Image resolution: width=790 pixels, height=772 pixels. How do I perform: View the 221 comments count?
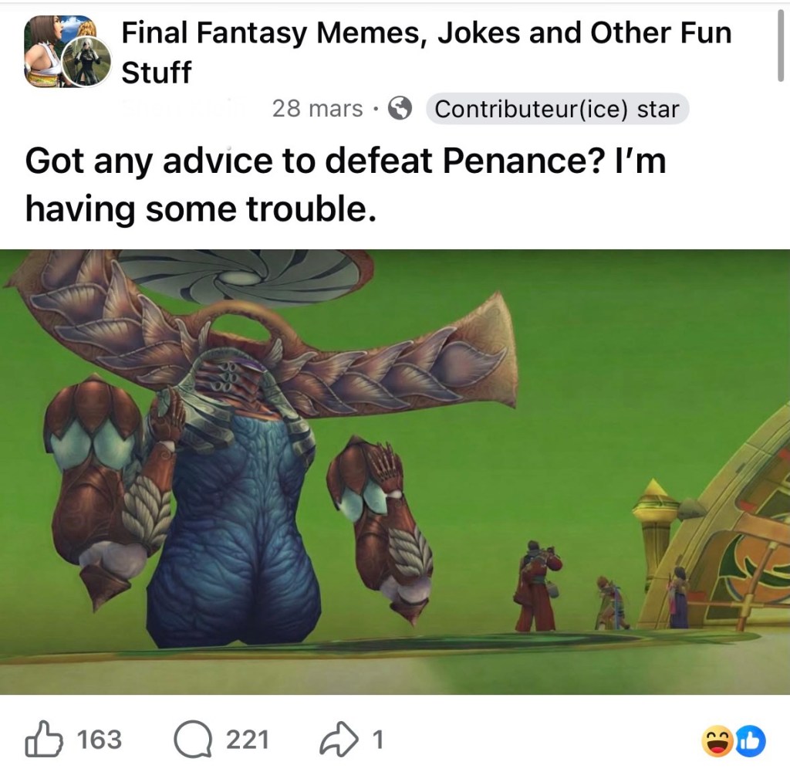click(247, 740)
